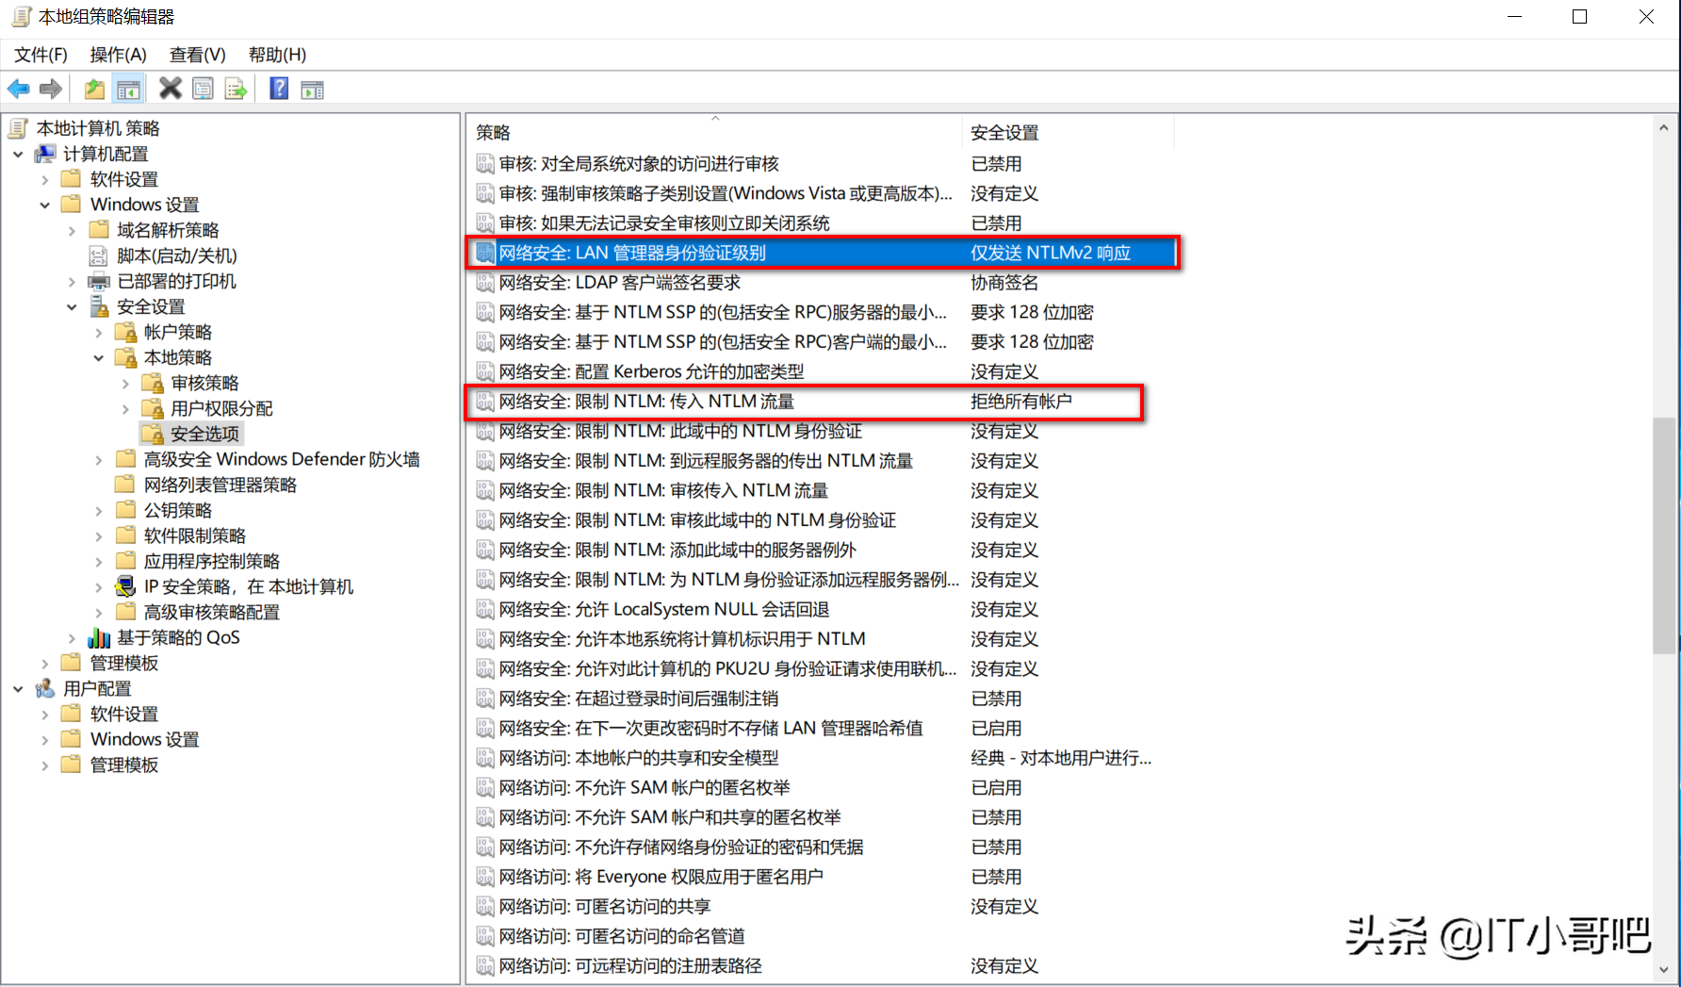Sort by the 策略 column header
Image resolution: width=1681 pixels, height=987 pixels.
tap(714, 133)
